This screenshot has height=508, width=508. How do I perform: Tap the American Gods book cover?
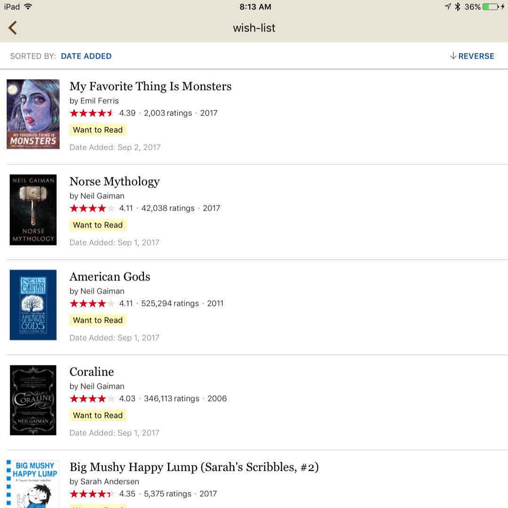(x=33, y=305)
